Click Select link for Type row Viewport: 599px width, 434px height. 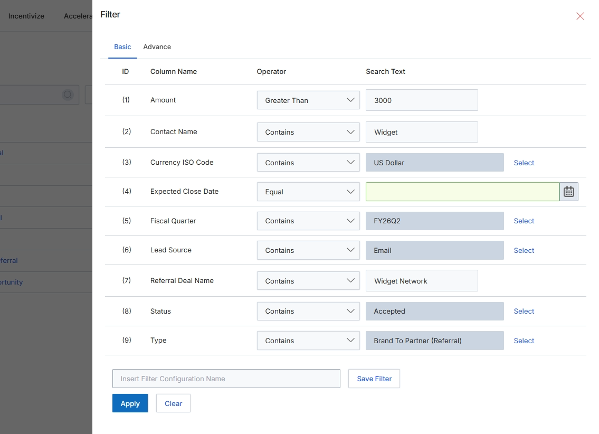tap(524, 341)
